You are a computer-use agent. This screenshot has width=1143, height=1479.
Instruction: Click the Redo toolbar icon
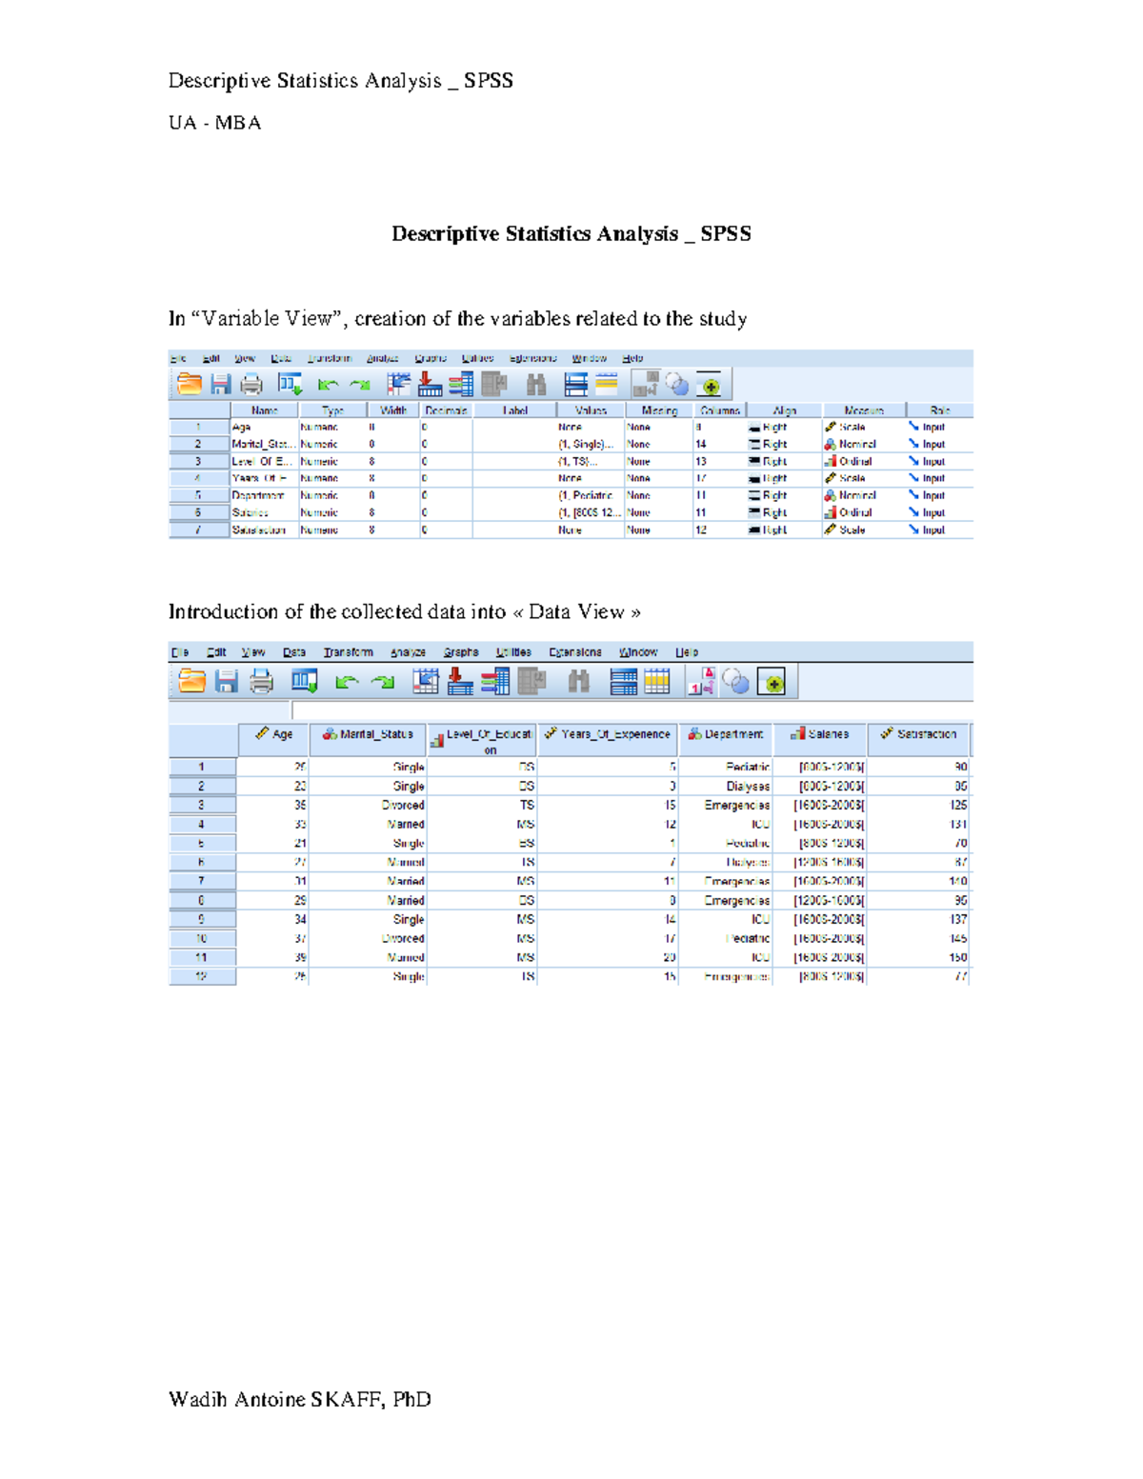pos(383,679)
